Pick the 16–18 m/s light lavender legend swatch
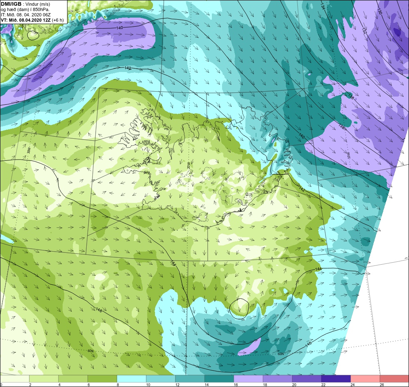This screenshot has width=409, height=387. (x=248, y=378)
